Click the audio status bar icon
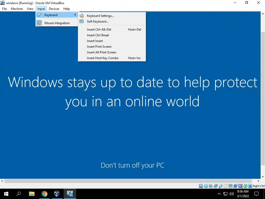 point(211,186)
